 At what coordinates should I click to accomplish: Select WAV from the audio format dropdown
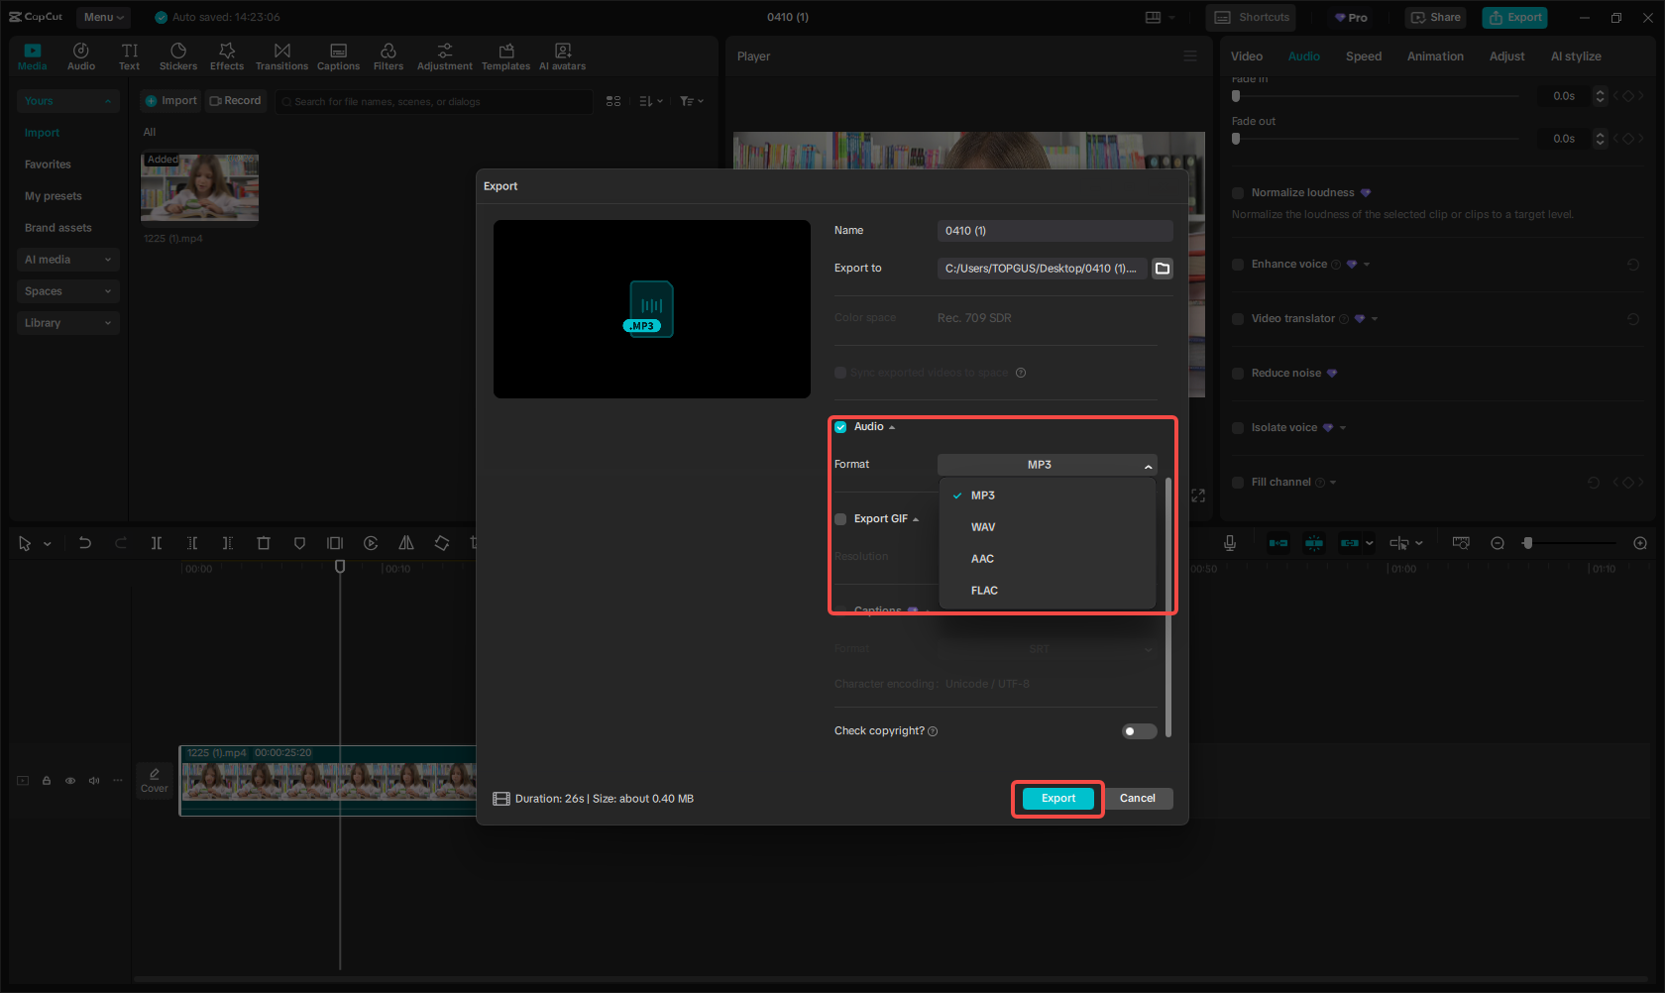(983, 526)
